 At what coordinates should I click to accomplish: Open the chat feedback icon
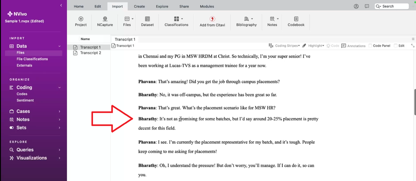367,6
